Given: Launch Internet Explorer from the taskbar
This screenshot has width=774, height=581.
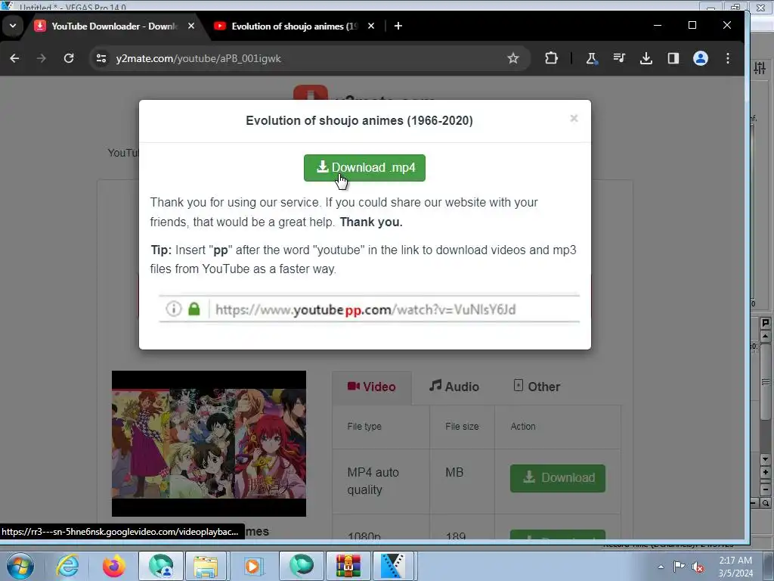Looking at the screenshot, I should (x=67, y=566).
